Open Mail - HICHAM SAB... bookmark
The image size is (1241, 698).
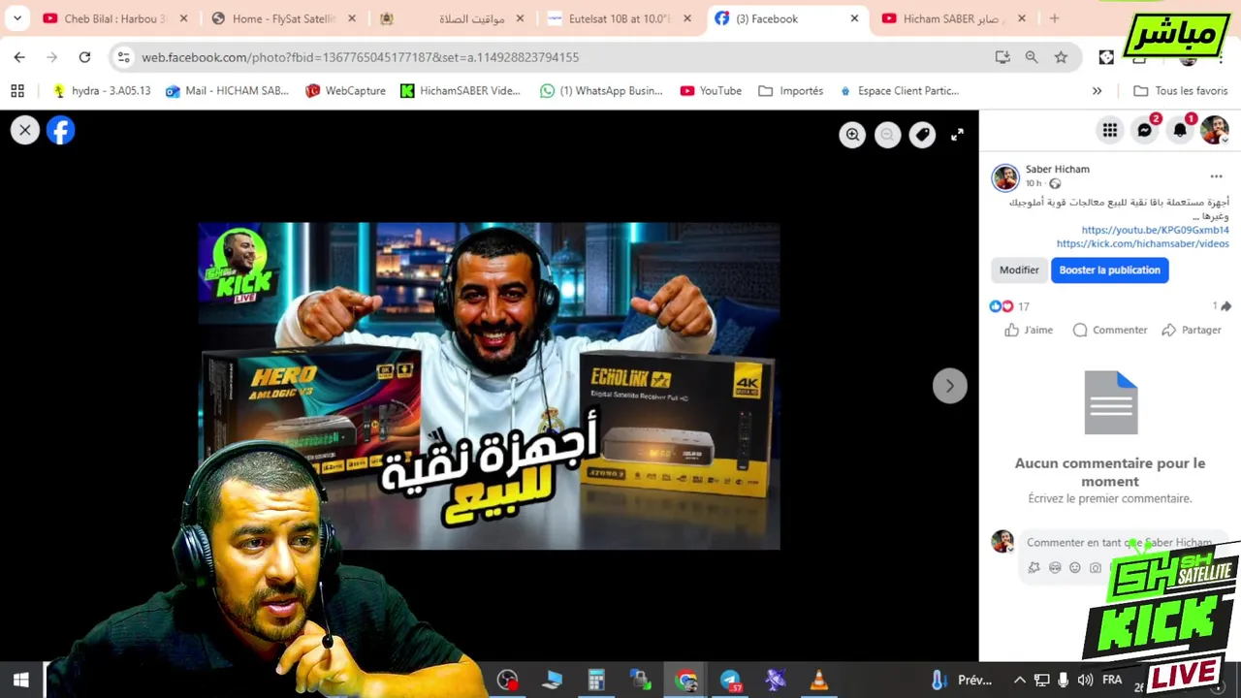227,90
